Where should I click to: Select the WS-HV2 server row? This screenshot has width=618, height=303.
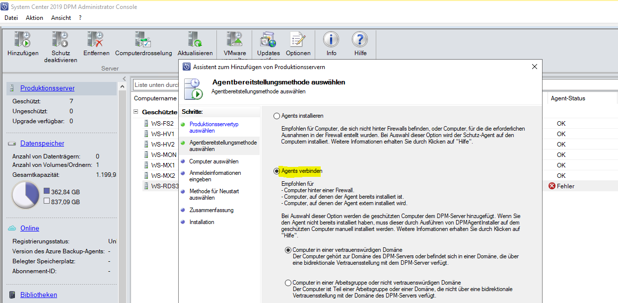click(163, 144)
